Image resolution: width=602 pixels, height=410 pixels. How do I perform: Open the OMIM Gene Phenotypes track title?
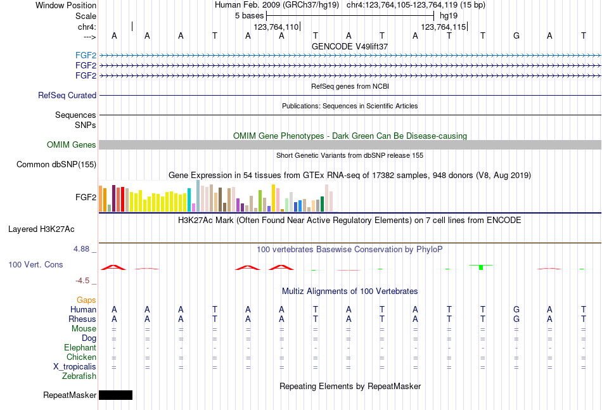pyautogui.click(x=350, y=136)
